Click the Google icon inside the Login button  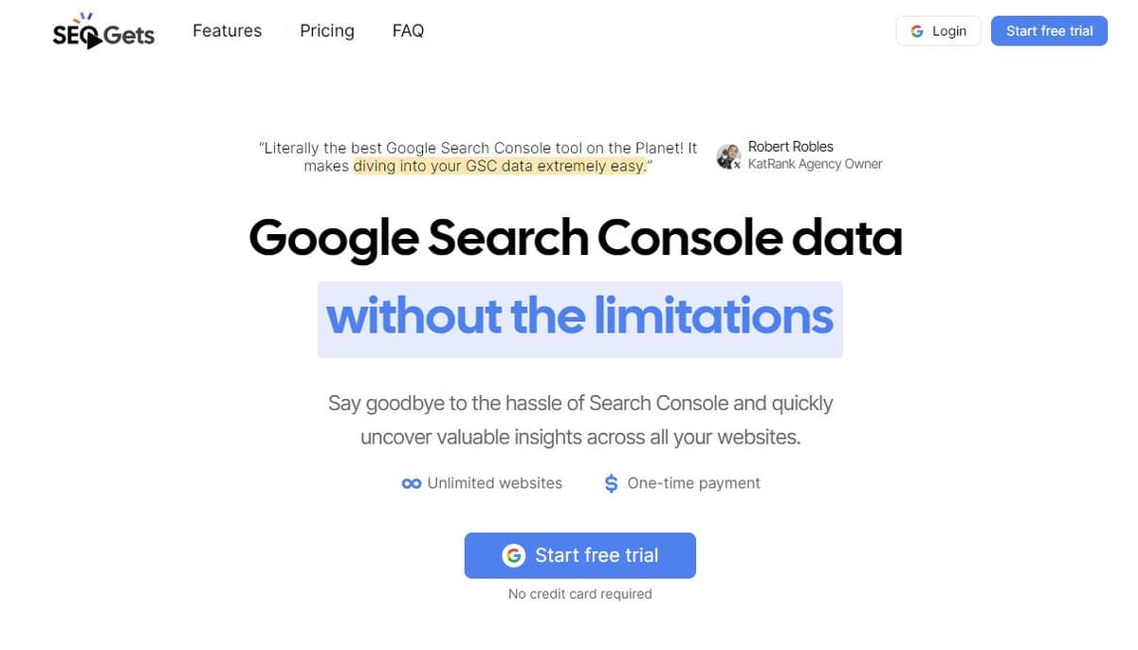(x=917, y=31)
